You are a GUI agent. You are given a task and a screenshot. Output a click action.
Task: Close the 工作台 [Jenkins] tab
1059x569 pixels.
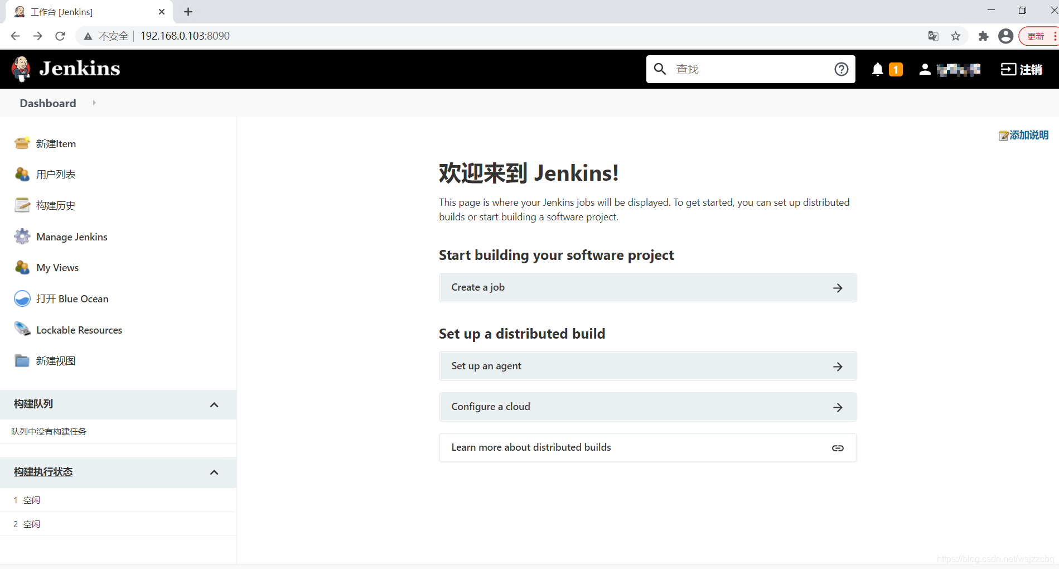[x=162, y=12]
